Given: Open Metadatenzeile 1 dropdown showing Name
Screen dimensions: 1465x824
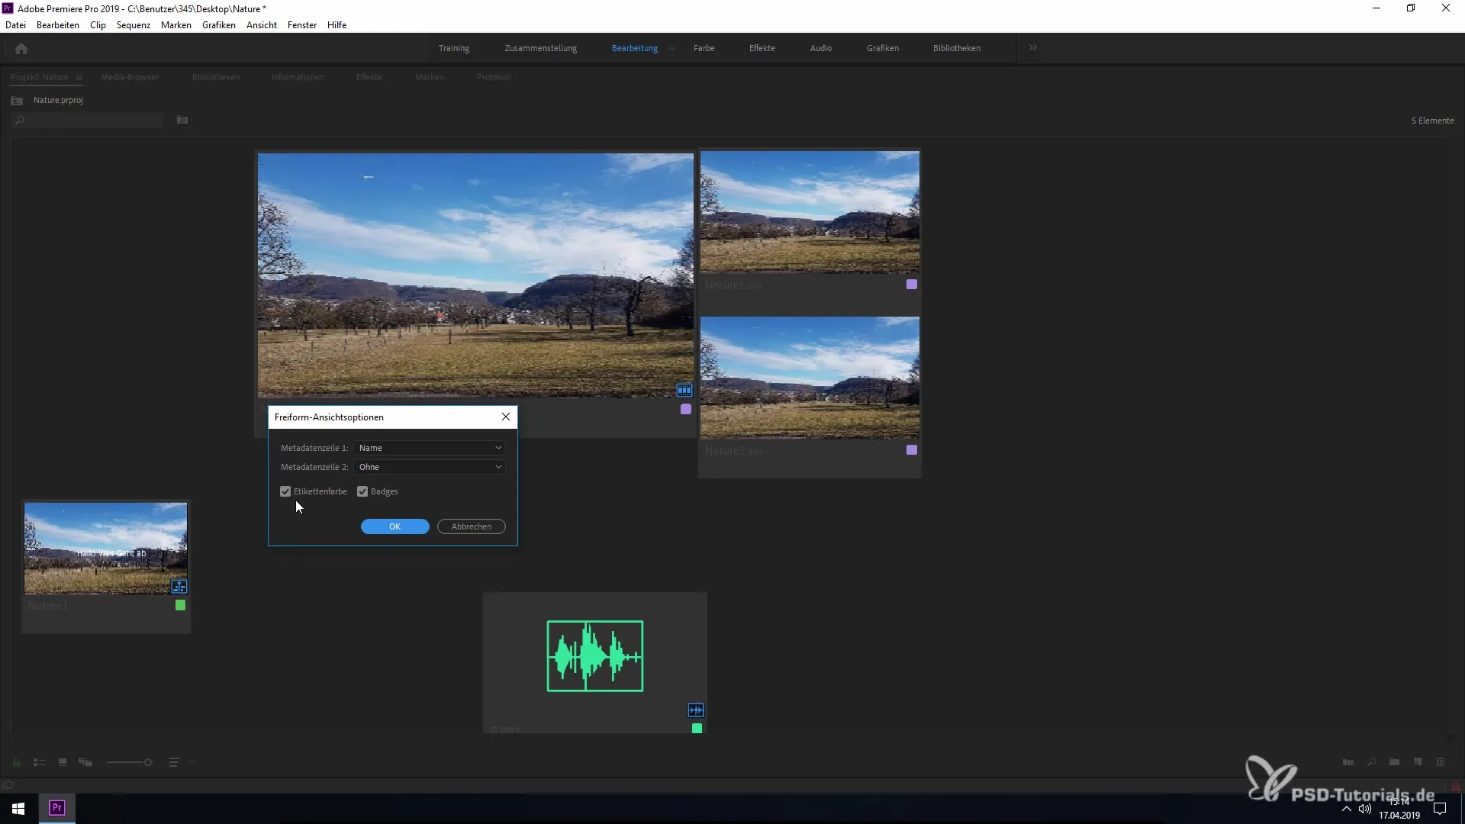Looking at the screenshot, I should point(430,448).
